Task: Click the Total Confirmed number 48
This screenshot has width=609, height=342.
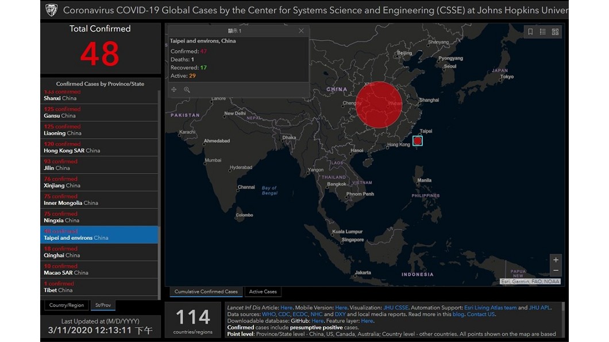Action: [100, 54]
